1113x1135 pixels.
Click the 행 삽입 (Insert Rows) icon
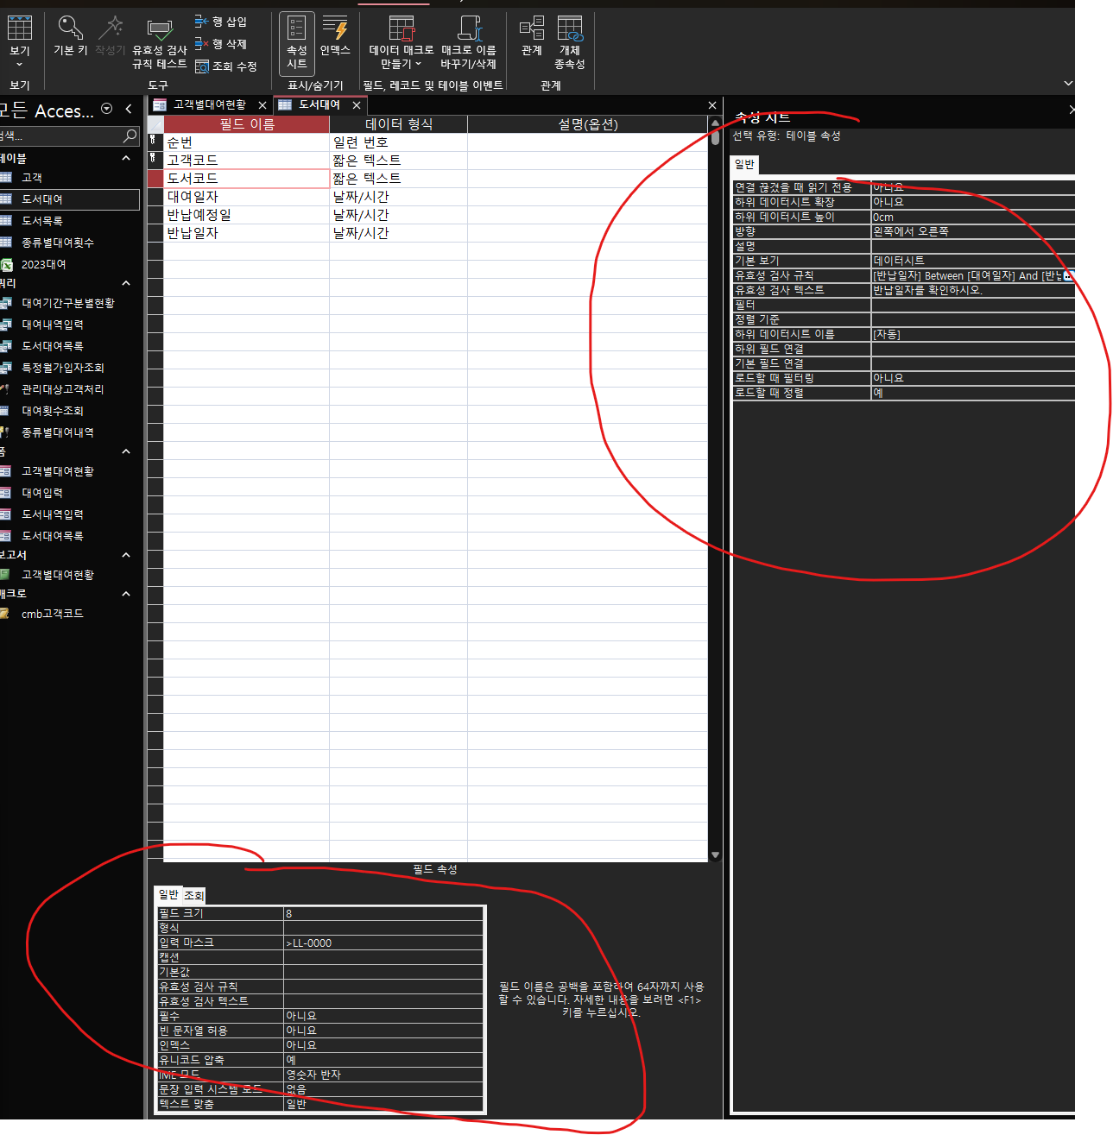pyautogui.click(x=221, y=22)
